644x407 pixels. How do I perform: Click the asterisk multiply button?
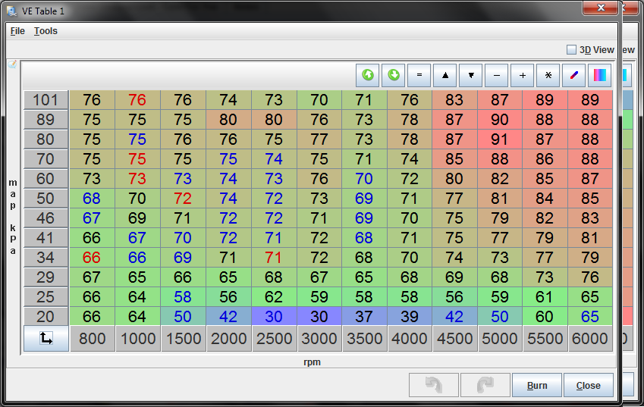(x=548, y=75)
